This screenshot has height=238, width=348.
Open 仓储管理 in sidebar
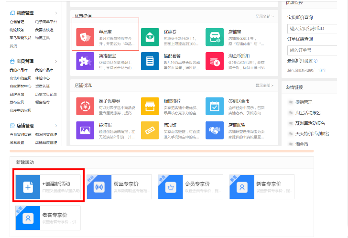point(17,22)
